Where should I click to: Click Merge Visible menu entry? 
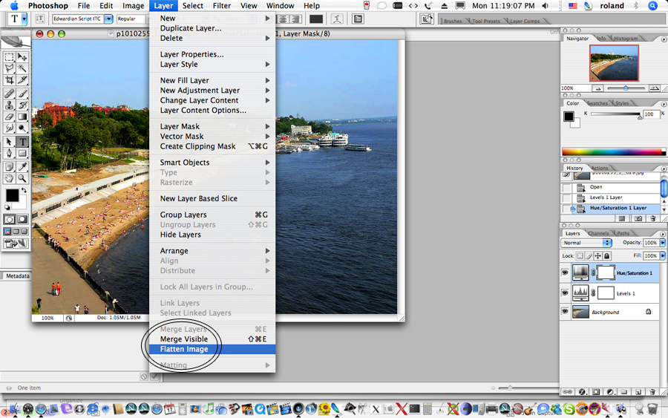click(x=184, y=339)
